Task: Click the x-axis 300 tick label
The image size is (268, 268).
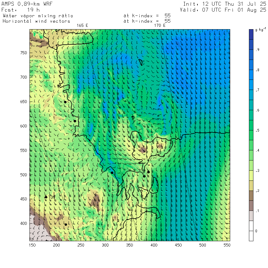Action: tap(105, 245)
